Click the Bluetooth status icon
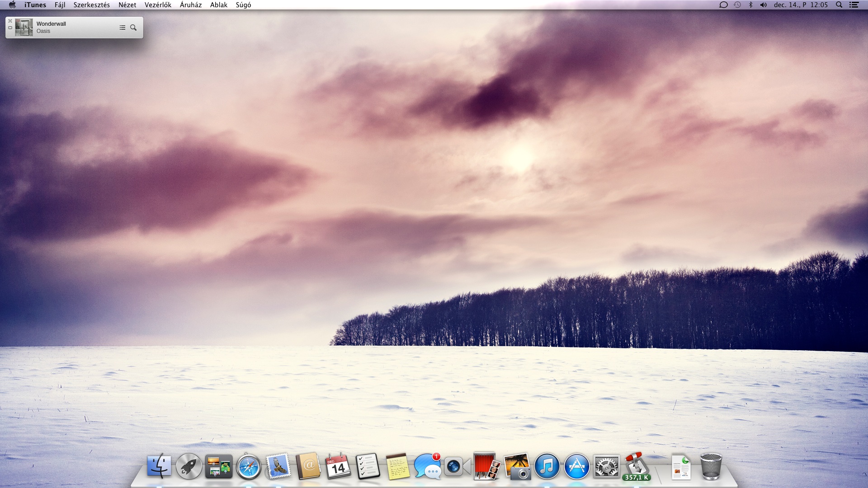 [750, 5]
